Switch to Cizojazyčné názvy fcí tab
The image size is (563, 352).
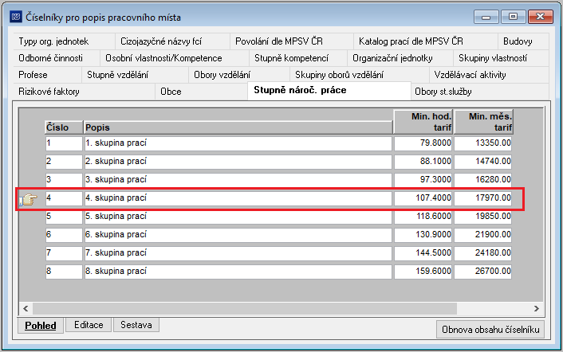(x=172, y=41)
